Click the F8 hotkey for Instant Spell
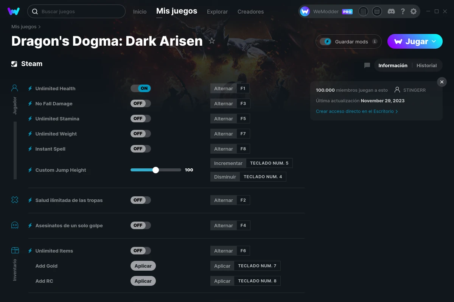 point(243,149)
